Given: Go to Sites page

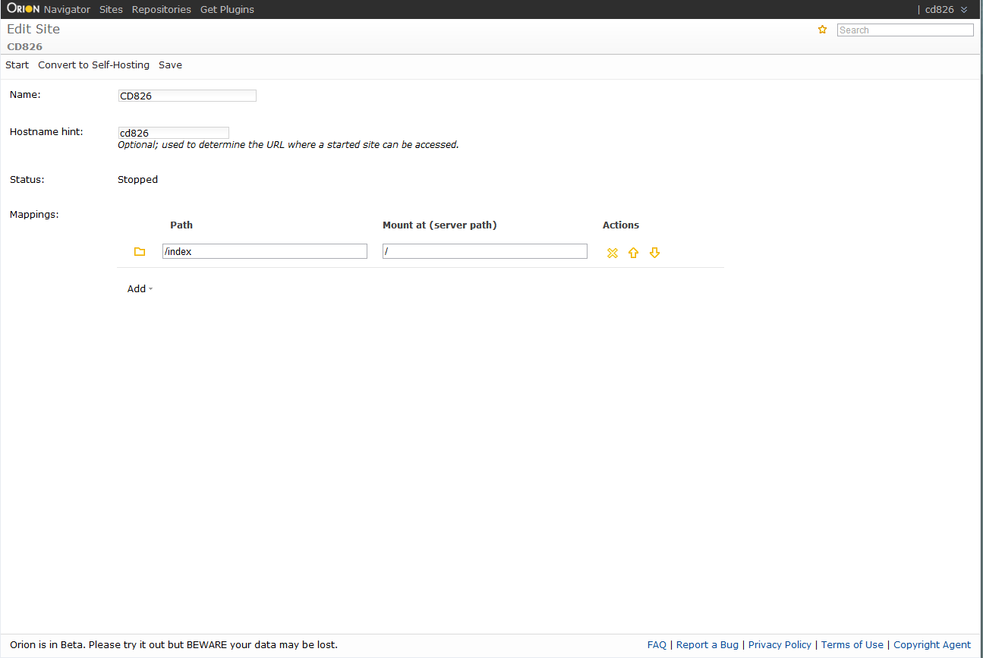Looking at the screenshot, I should pyautogui.click(x=111, y=9).
